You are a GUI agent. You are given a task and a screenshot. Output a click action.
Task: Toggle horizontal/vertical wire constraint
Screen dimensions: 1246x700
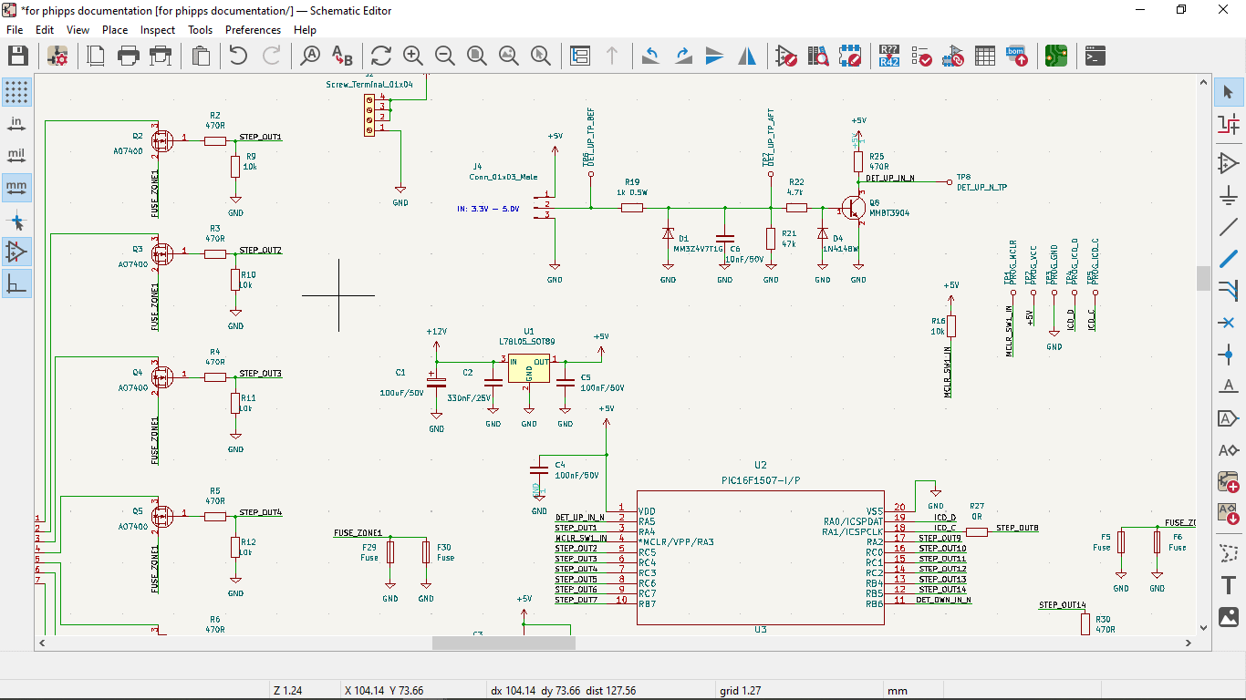(x=16, y=283)
